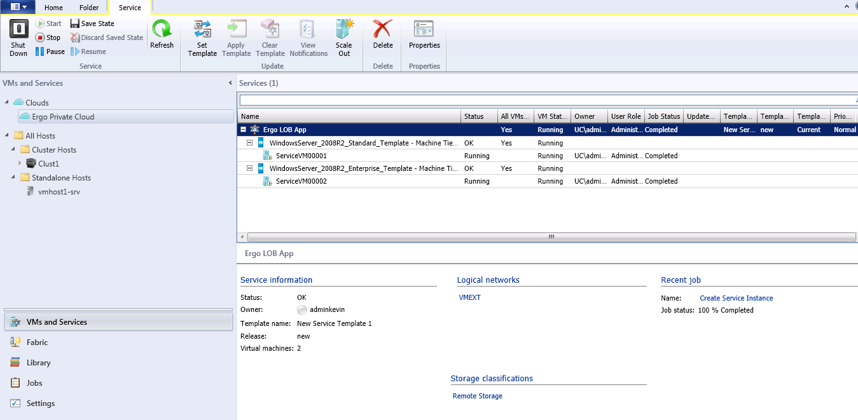Collapse the VMs and Services navigation pane
858x420 pixels.
(x=230, y=83)
